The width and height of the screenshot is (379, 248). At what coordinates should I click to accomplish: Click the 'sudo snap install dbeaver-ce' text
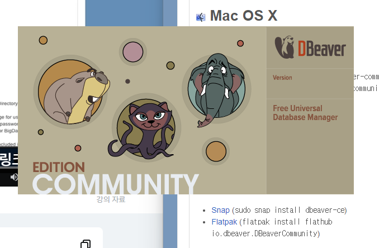coord(290,210)
